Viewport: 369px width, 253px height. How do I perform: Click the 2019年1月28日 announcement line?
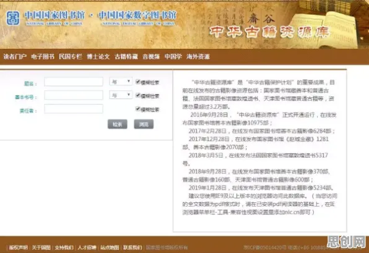point(261,187)
